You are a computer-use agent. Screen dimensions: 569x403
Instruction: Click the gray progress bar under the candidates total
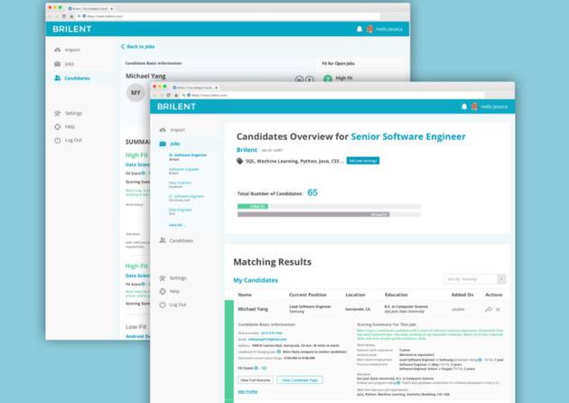pos(313,214)
